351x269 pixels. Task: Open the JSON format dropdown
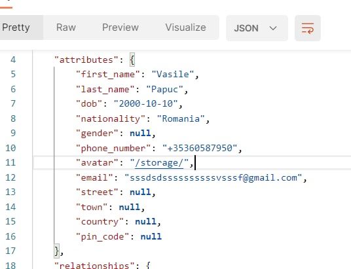coord(257,28)
